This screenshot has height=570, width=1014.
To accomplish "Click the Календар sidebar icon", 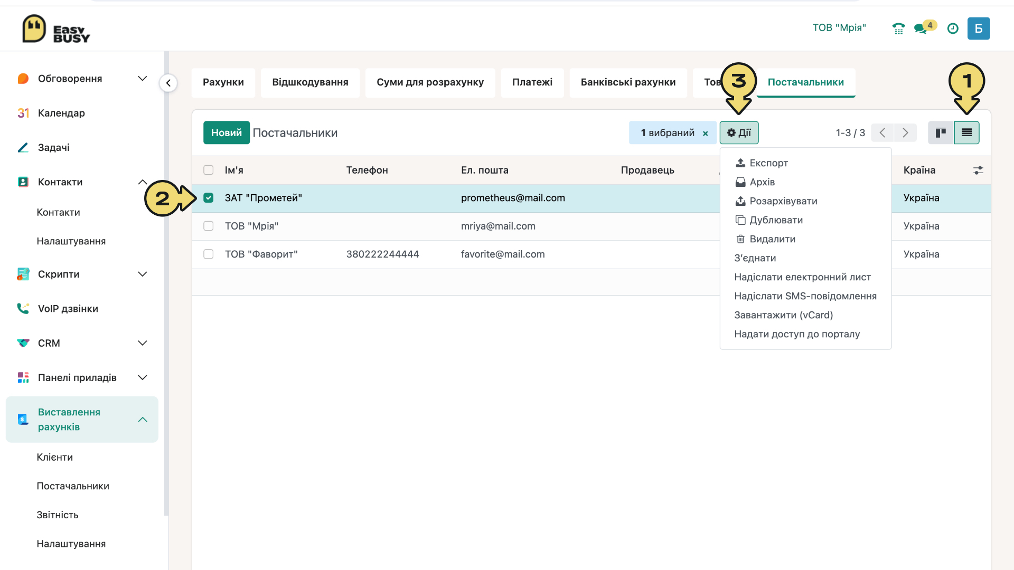I will tap(23, 113).
